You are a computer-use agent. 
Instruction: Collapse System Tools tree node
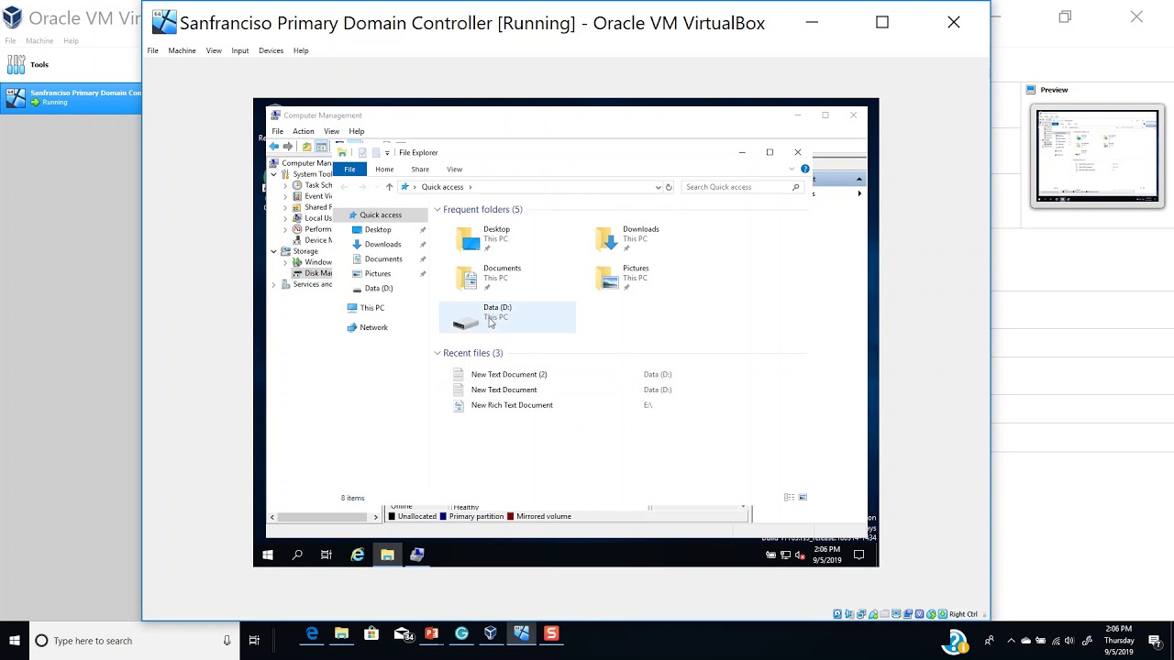273,174
